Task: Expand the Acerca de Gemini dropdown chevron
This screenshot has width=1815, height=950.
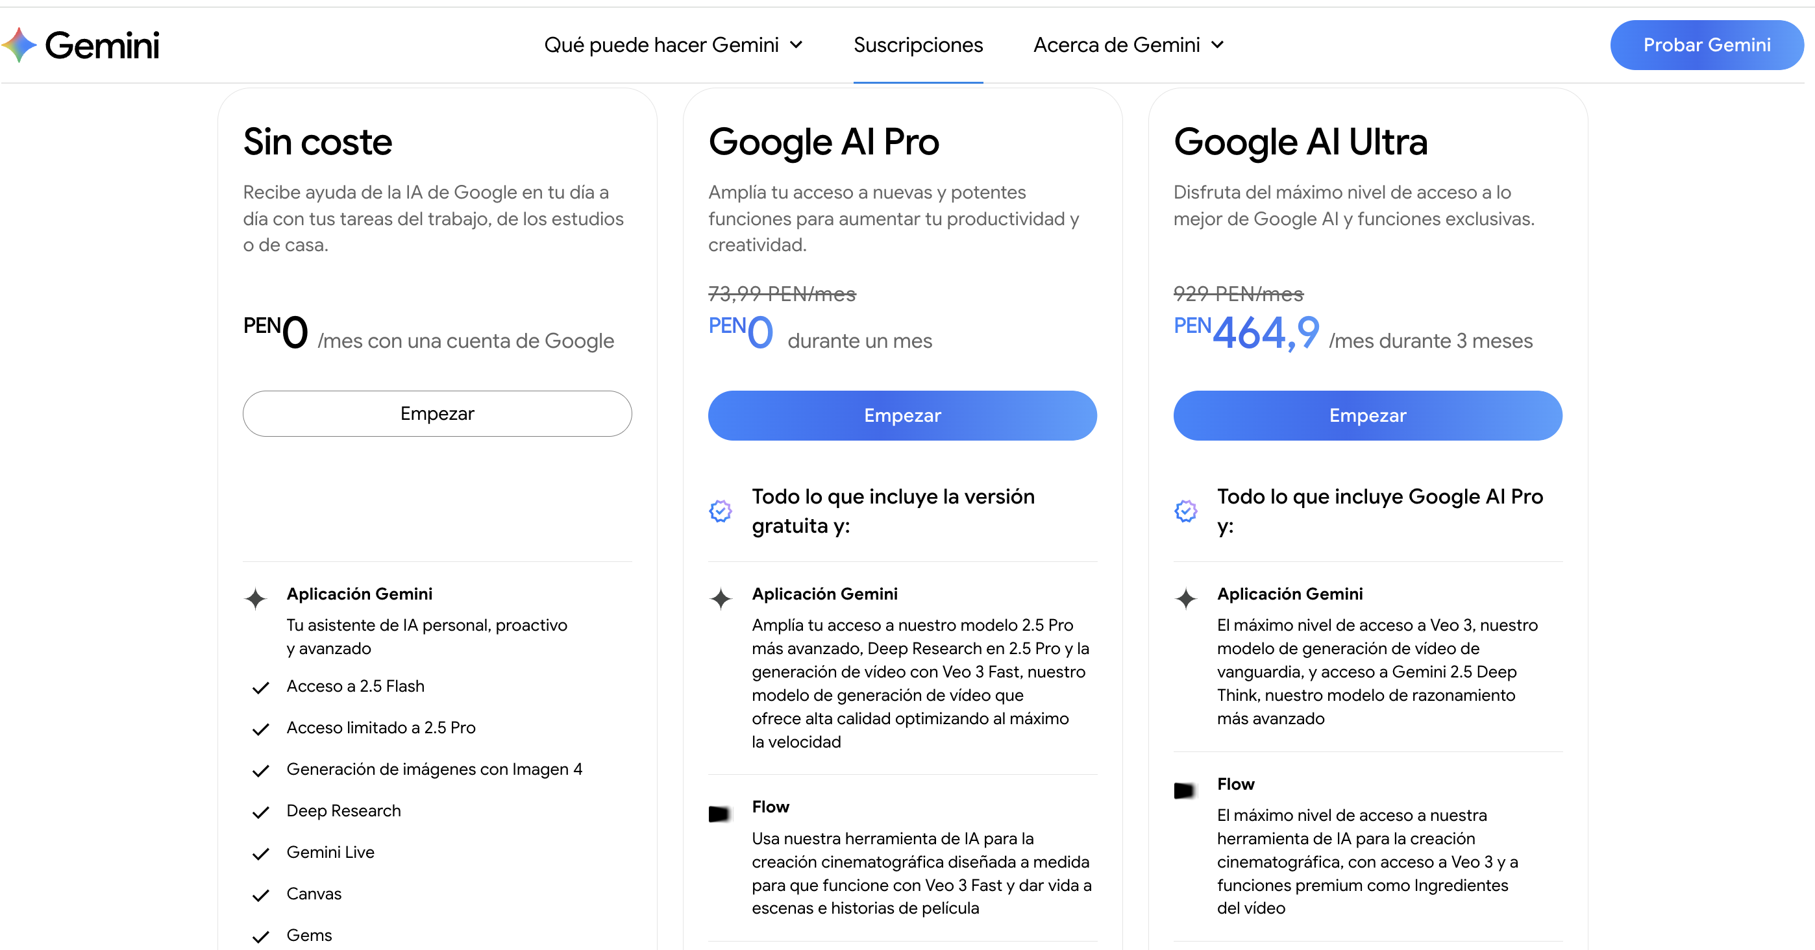Action: 1218,45
